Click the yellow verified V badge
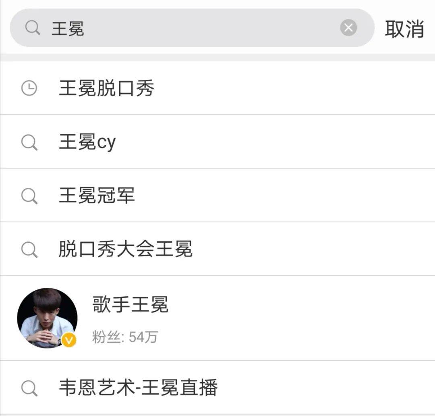 click(x=69, y=340)
